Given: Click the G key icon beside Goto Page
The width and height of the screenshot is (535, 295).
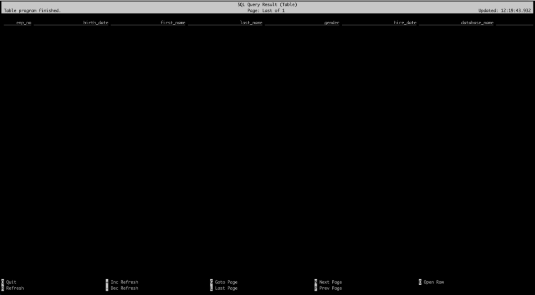Looking at the screenshot, I should 212,282.
